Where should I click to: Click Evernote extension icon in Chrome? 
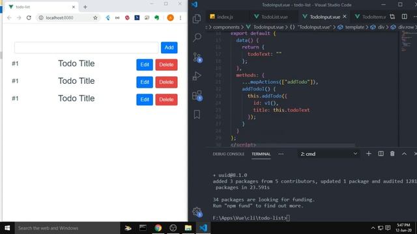pos(157,18)
